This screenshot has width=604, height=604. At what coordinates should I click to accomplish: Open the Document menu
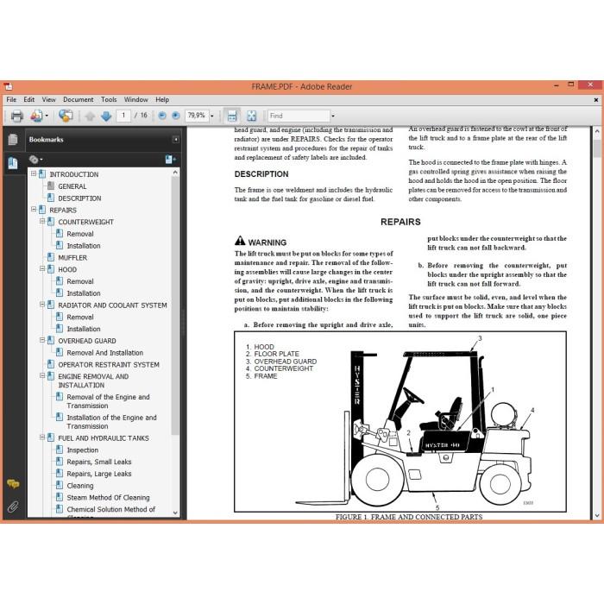click(79, 99)
